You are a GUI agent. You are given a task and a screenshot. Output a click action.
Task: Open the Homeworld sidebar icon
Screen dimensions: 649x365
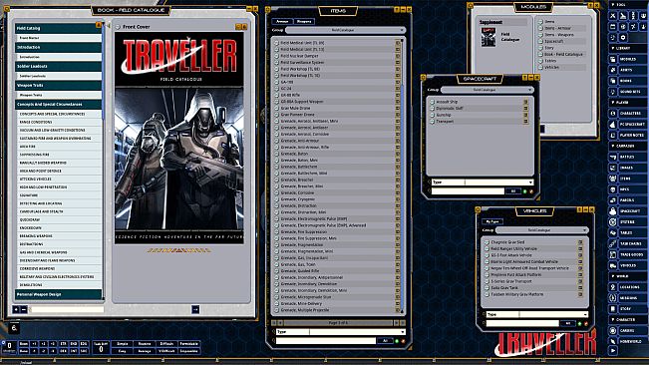pos(613,341)
